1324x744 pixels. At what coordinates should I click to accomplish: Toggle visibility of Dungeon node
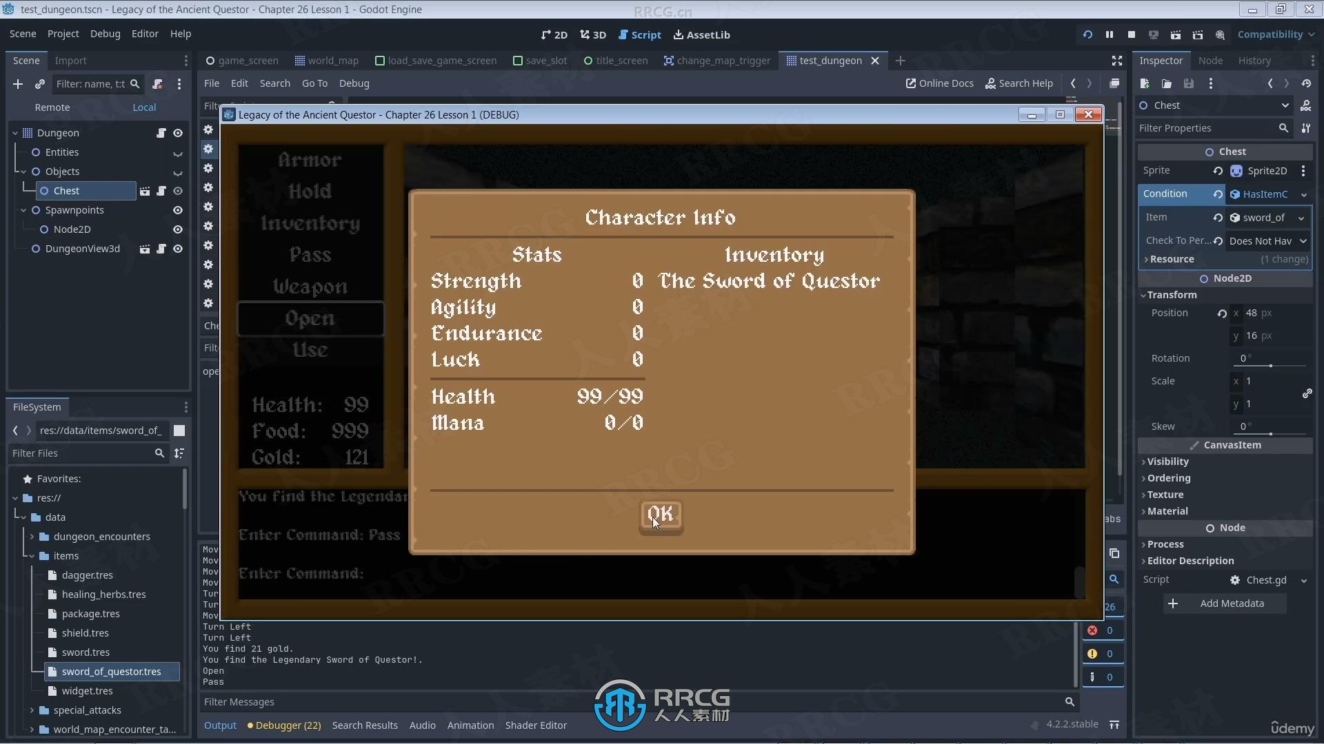click(178, 133)
